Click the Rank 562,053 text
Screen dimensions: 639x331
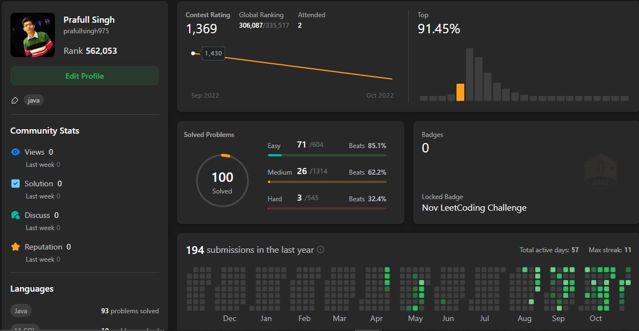90,51
